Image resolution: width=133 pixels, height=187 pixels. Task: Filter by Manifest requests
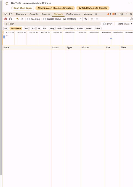pos(70,29)
